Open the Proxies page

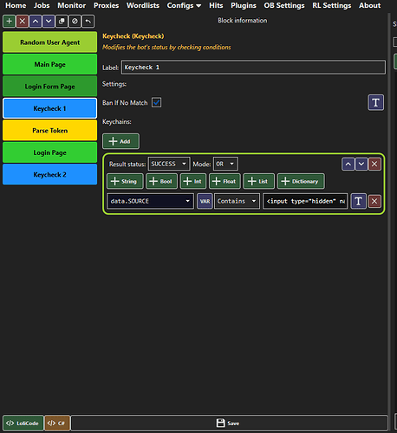click(106, 5)
